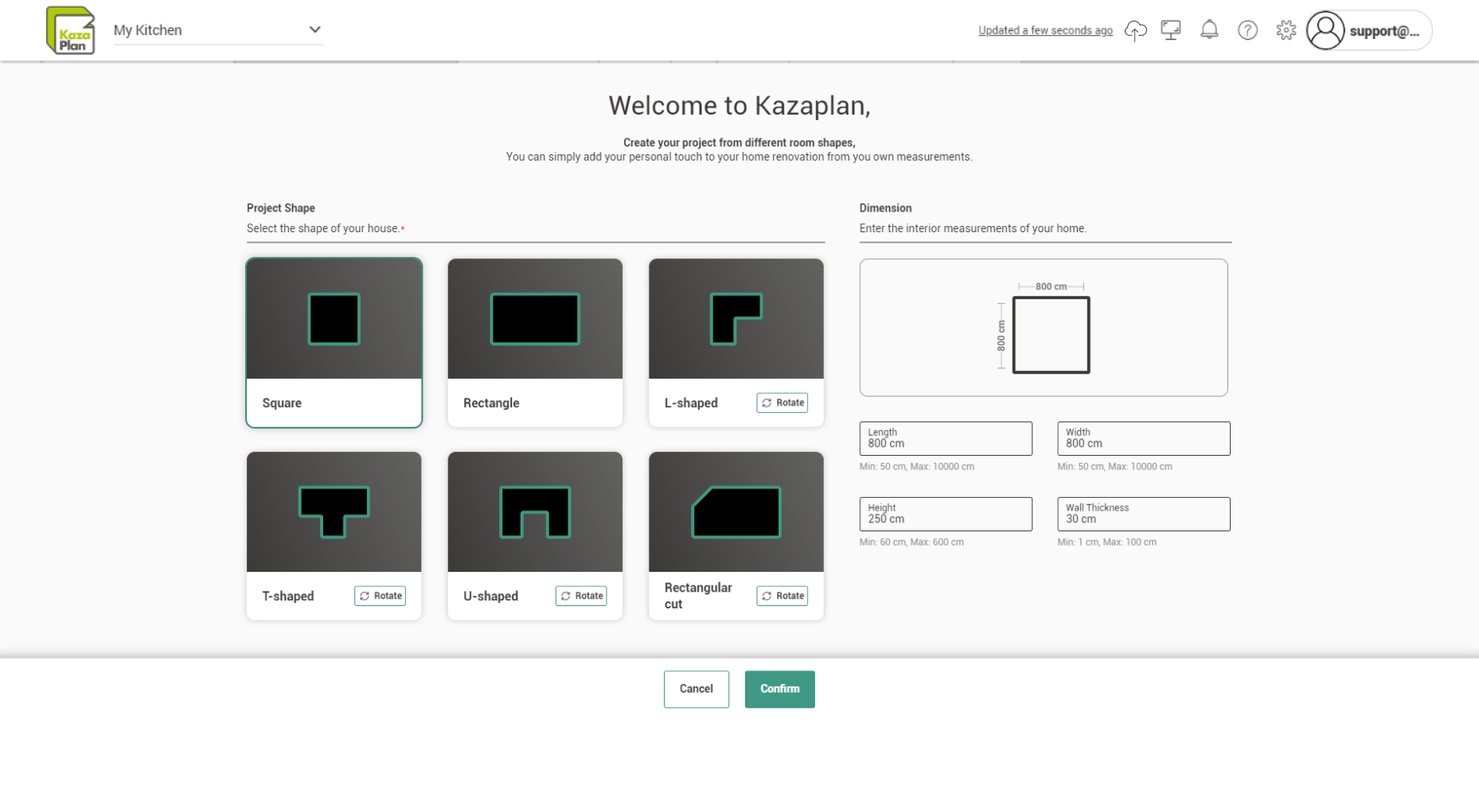Click the Rectangle label text

pyautogui.click(x=491, y=403)
